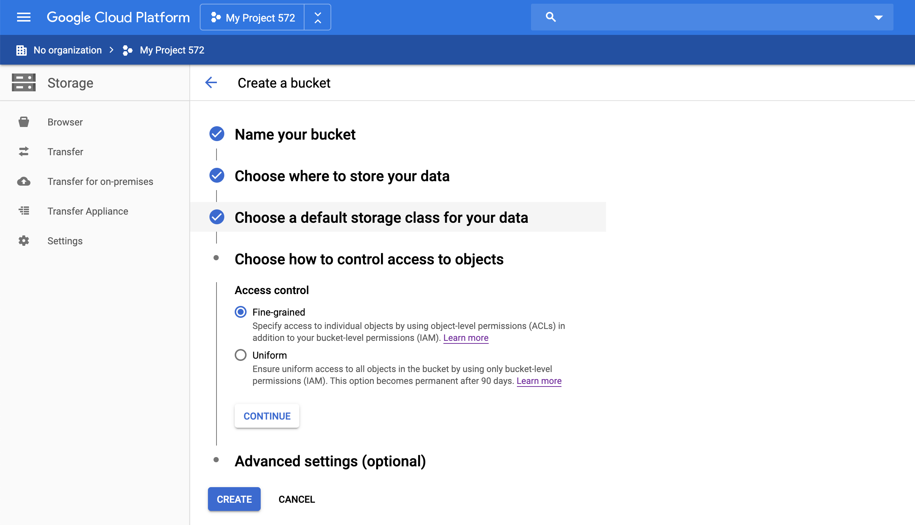Expand the Advanced settings (optional) section
This screenshot has width=915, height=525.
click(x=330, y=461)
